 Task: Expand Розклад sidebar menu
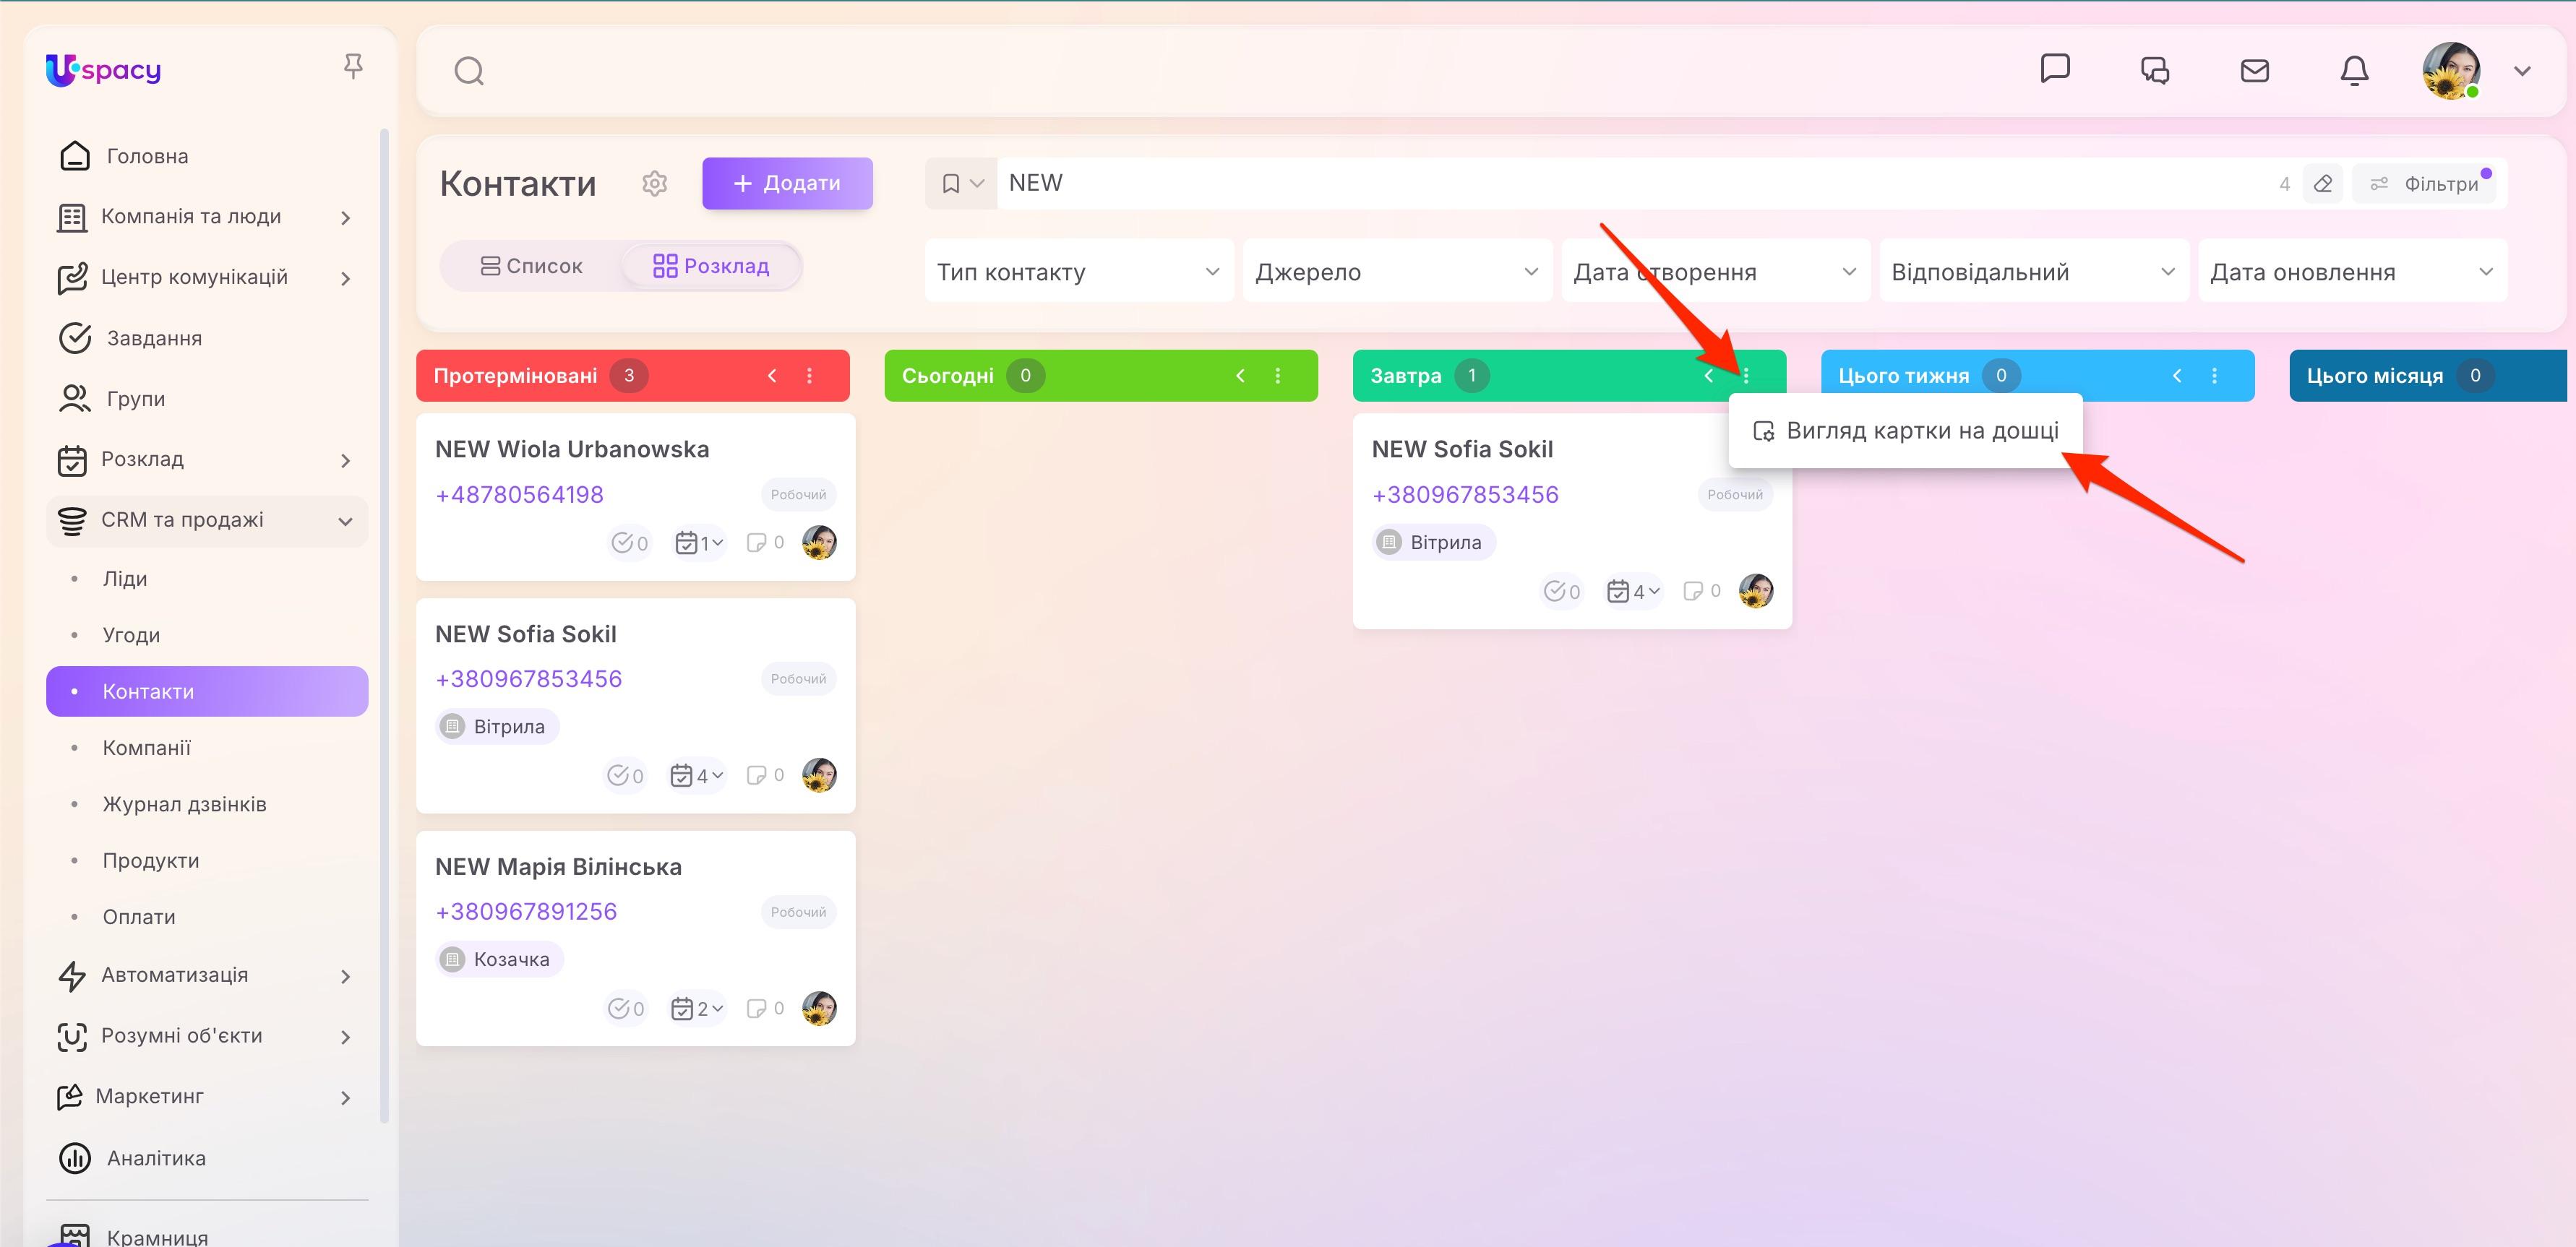click(207, 459)
